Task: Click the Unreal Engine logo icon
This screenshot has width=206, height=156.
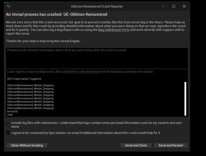Action: [8, 6]
